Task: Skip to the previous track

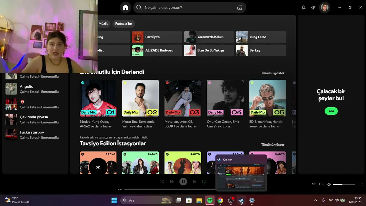Action: coord(172,181)
